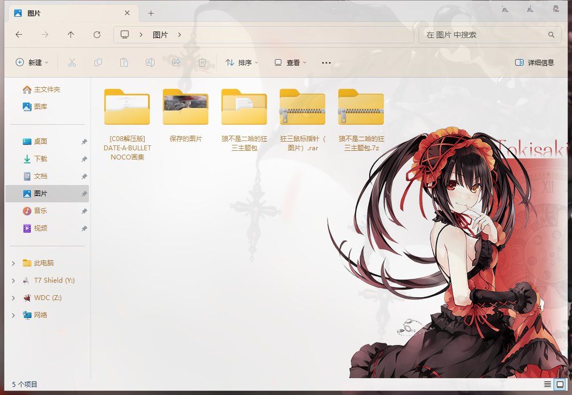Open the 新建 dropdown menu
This screenshot has height=395, width=572.
(x=32, y=62)
